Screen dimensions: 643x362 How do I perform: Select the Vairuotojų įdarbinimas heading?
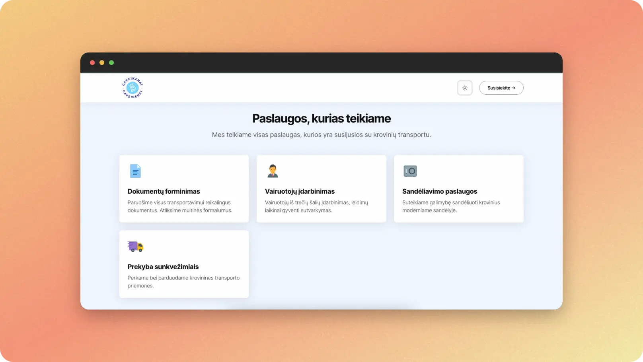coord(300,191)
